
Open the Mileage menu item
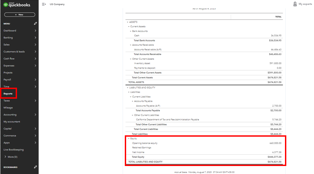pyautogui.click(x=8, y=108)
